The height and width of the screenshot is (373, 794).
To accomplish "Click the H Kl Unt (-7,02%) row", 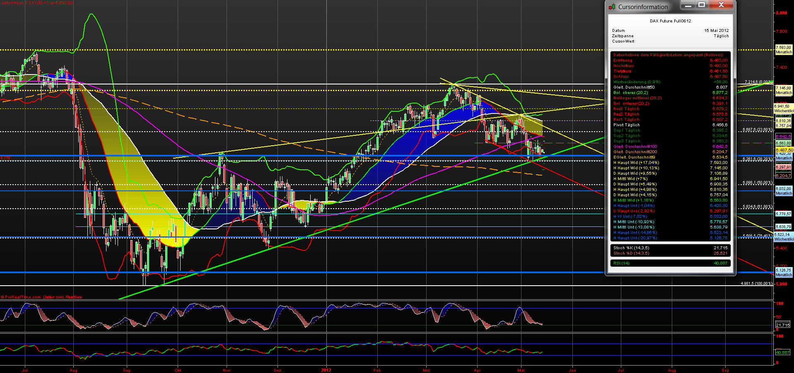I will coord(670,217).
